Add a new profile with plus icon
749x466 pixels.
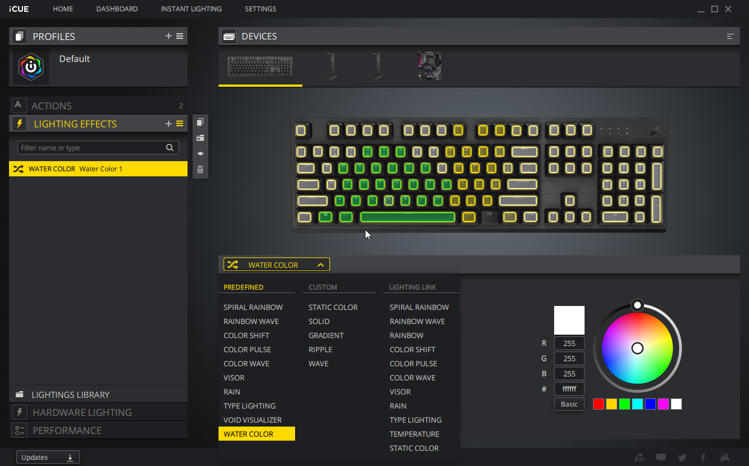click(x=168, y=36)
